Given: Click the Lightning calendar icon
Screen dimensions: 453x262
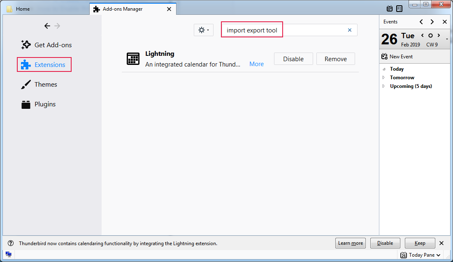Looking at the screenshot, I should (133, 59).
